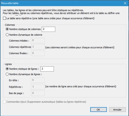
Task: Check 'La table sera répétitive' checkbox
Action: pos(5,18)
